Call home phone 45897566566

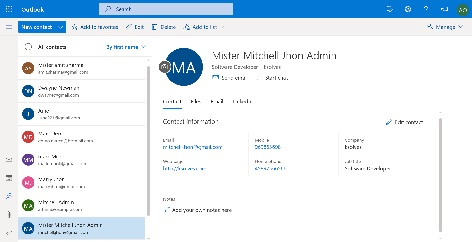pos(270,169)
